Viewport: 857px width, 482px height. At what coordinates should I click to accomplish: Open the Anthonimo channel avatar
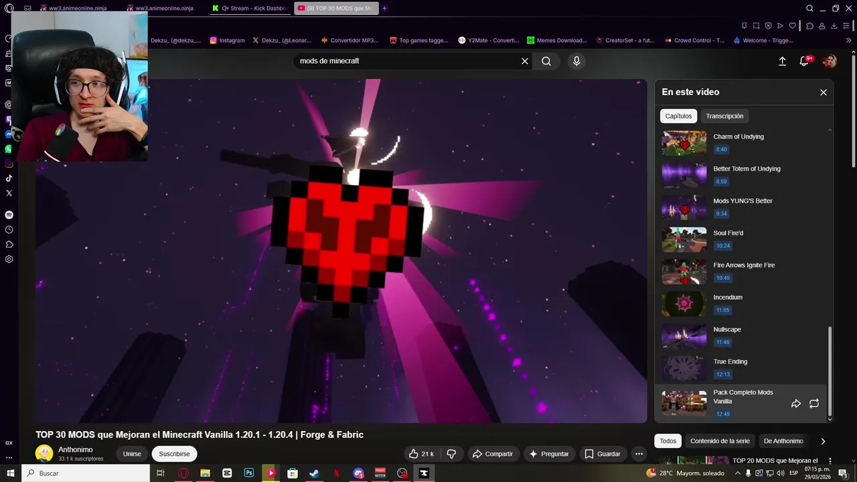(44, 453)
